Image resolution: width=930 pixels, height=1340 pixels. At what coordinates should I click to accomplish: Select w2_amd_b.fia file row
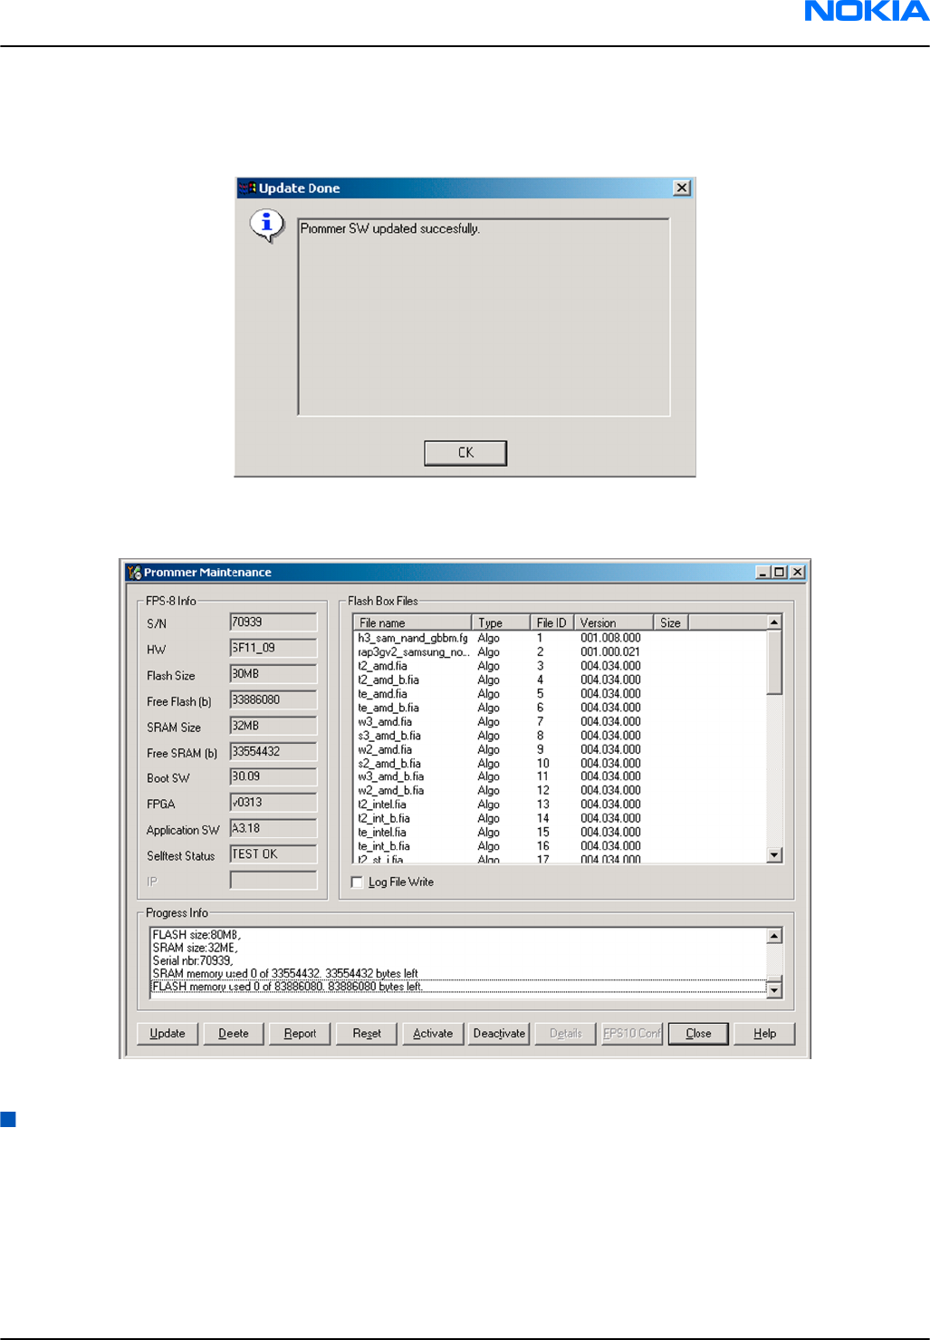tap(560, 791)
